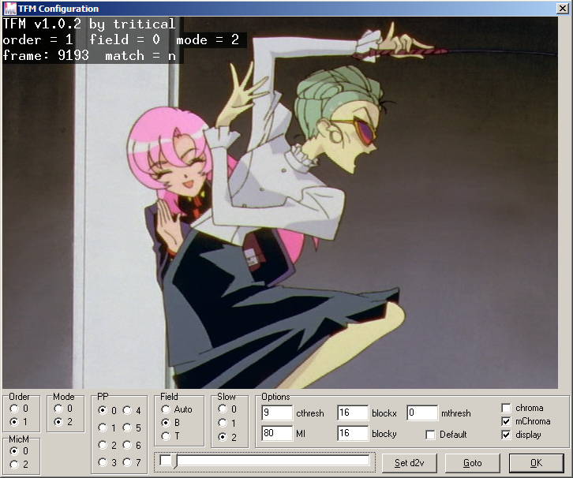Click the Set d2v button

(410, 463)
